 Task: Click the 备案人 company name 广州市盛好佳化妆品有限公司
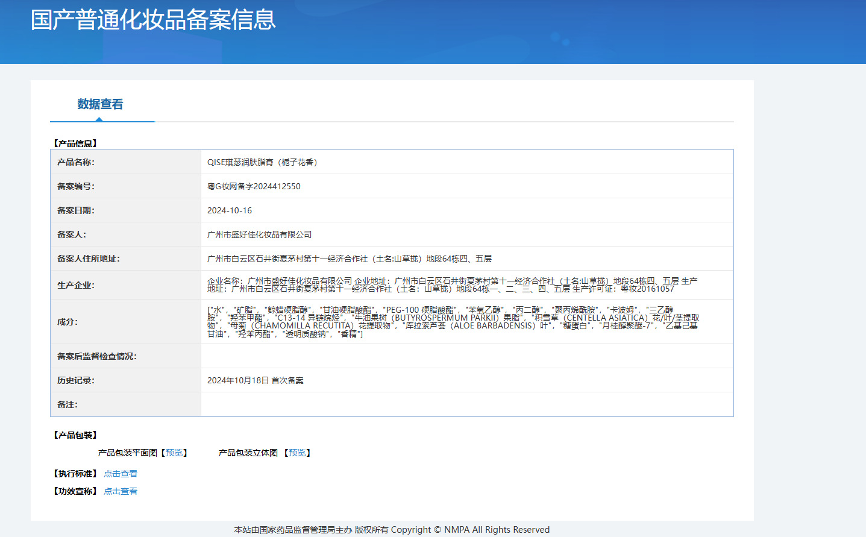[x=260, y=234]
